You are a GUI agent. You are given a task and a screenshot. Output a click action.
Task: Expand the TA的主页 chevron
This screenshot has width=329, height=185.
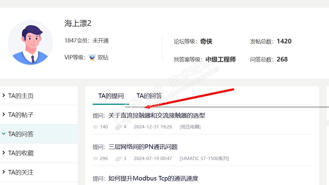(4, 96)
